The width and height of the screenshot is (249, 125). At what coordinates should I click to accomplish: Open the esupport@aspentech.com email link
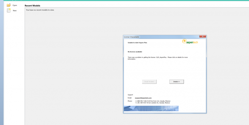tap(143, 98)
